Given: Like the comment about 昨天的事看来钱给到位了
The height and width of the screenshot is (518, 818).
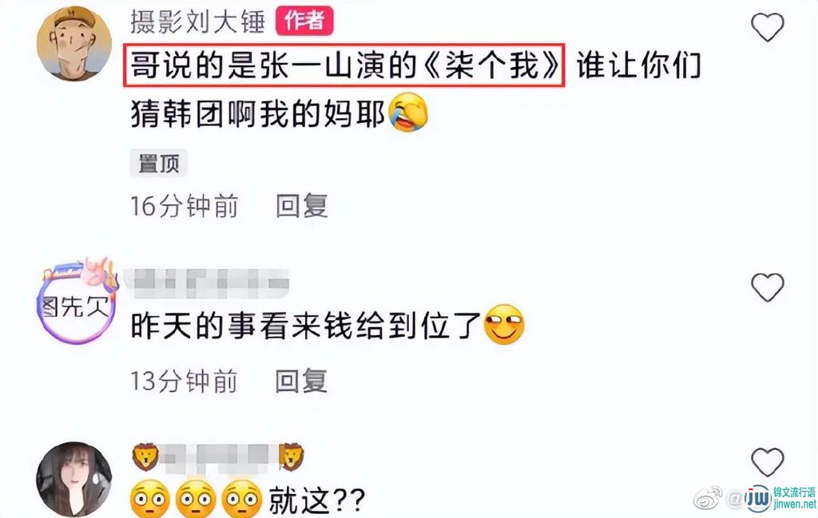Looking at the screenshot, I should [768, 287].
